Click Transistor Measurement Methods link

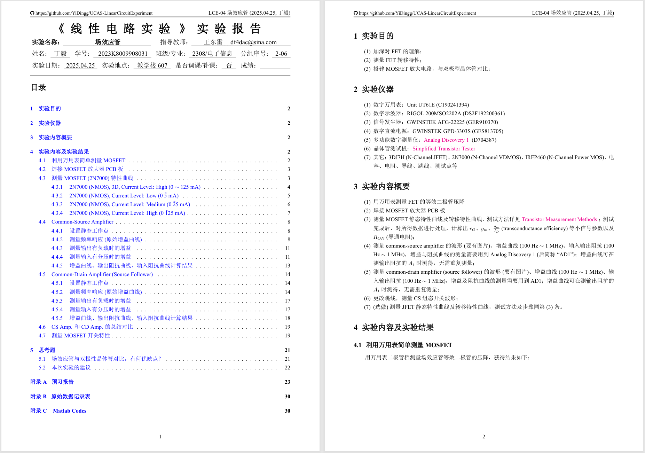(x=559, y=219)
